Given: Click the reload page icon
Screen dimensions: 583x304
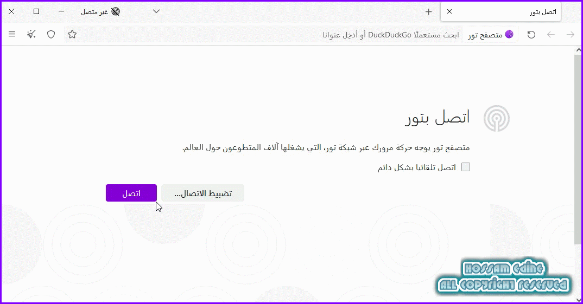Looking at the screenshot, I should tap(531, 35).
